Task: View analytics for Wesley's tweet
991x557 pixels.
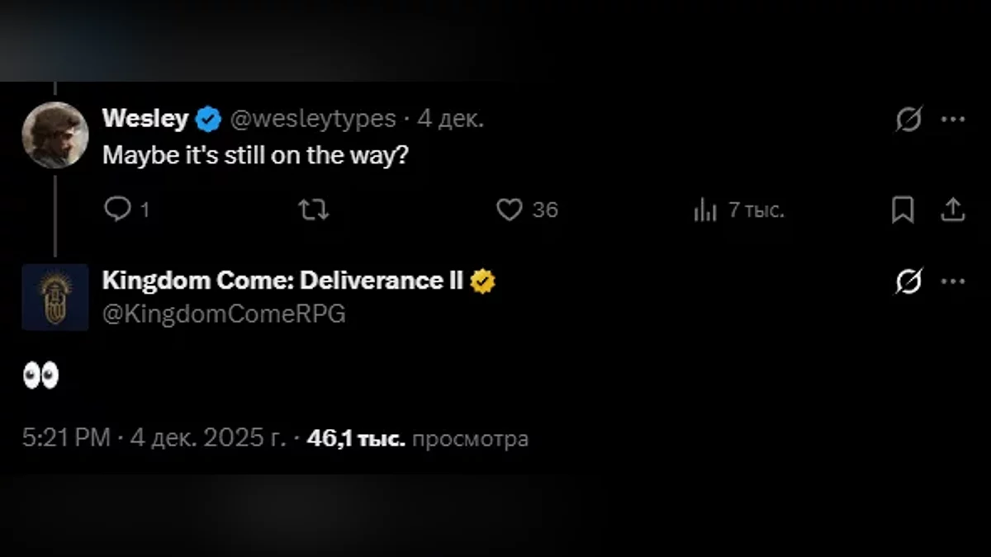Action: point(704,210)
